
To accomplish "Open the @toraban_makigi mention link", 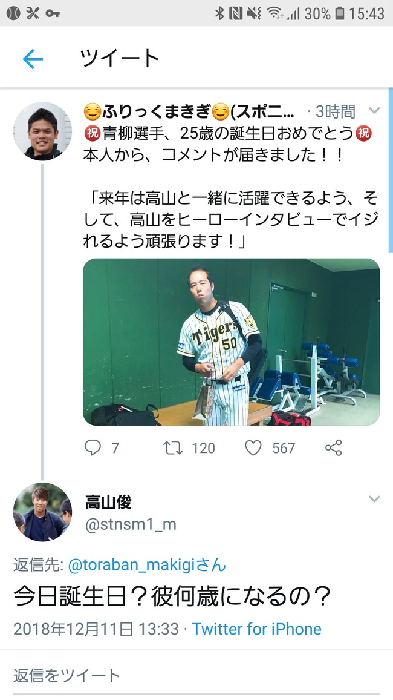I will 147,565.
